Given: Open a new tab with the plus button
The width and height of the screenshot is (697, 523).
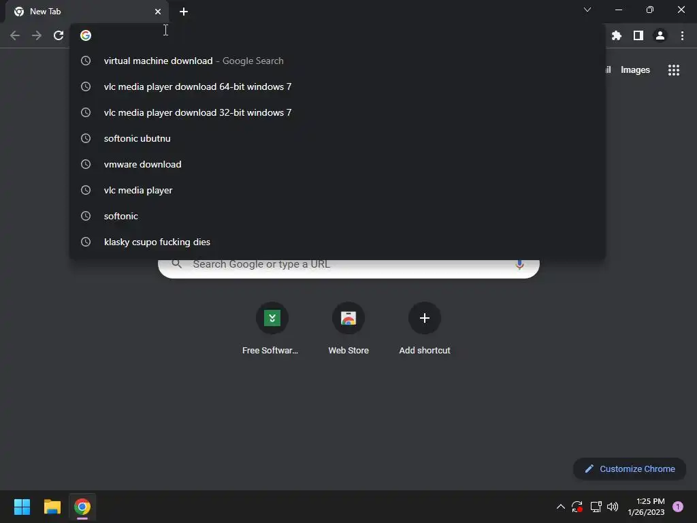Looking at the screenshot, I should [x=184, y=12].
